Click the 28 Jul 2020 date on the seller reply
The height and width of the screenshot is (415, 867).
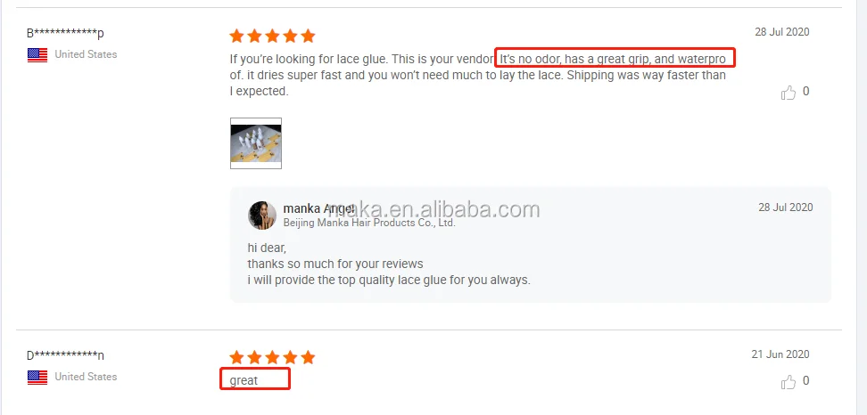tap(786, 207)
